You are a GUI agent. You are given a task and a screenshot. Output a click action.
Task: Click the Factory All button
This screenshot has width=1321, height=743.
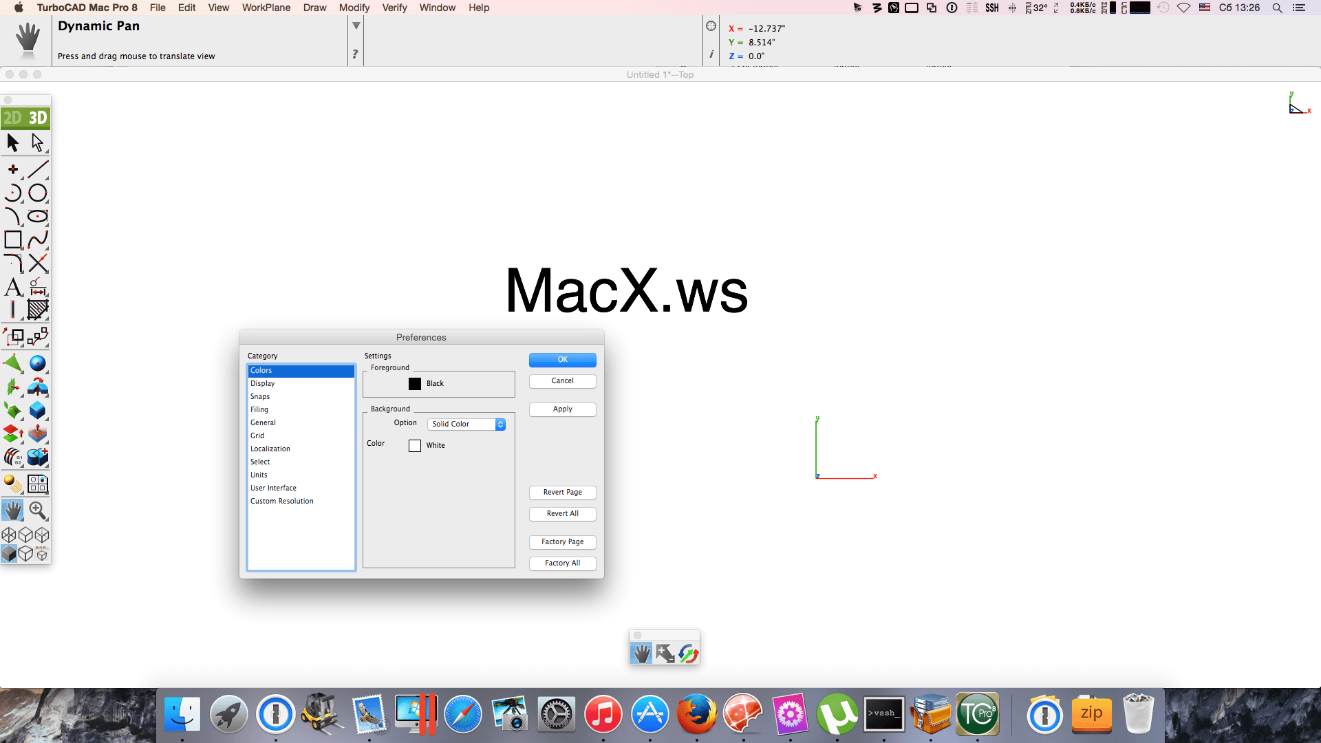(563, 563)
